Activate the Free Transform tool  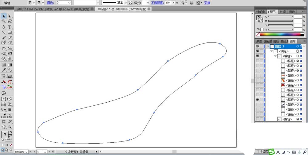[x=10, y=54]
